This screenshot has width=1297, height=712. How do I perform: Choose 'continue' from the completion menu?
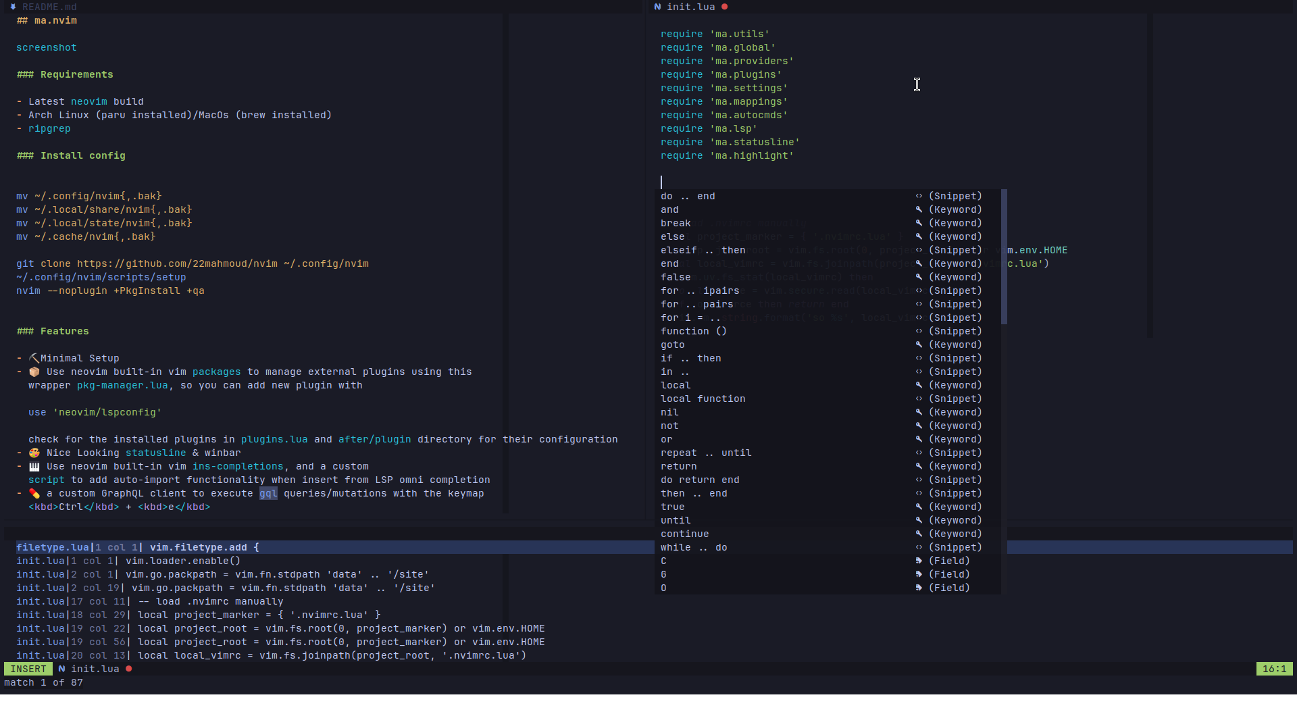coord(828,534)
